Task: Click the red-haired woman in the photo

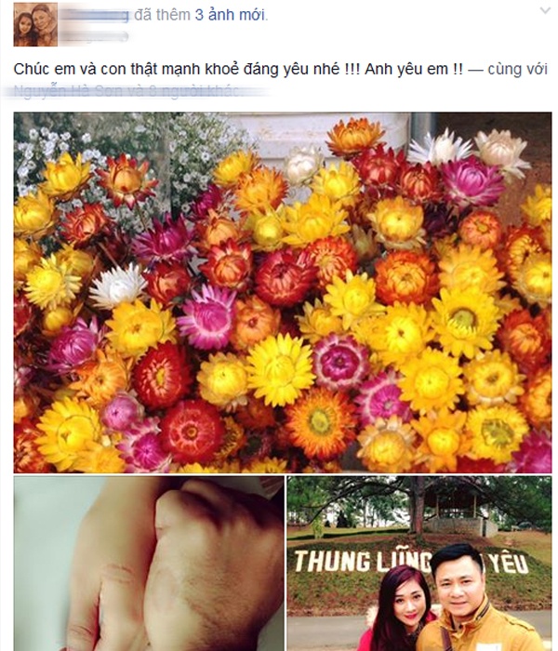Action: (398, 609)
